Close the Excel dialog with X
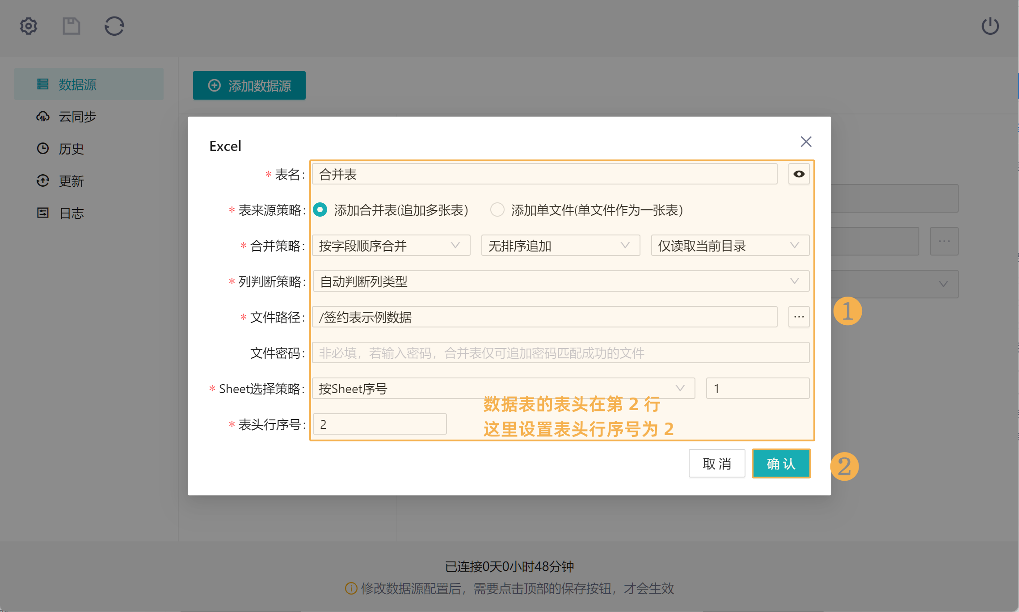The height and width of the screenshot is (612, 1019). tap(806, 142)
